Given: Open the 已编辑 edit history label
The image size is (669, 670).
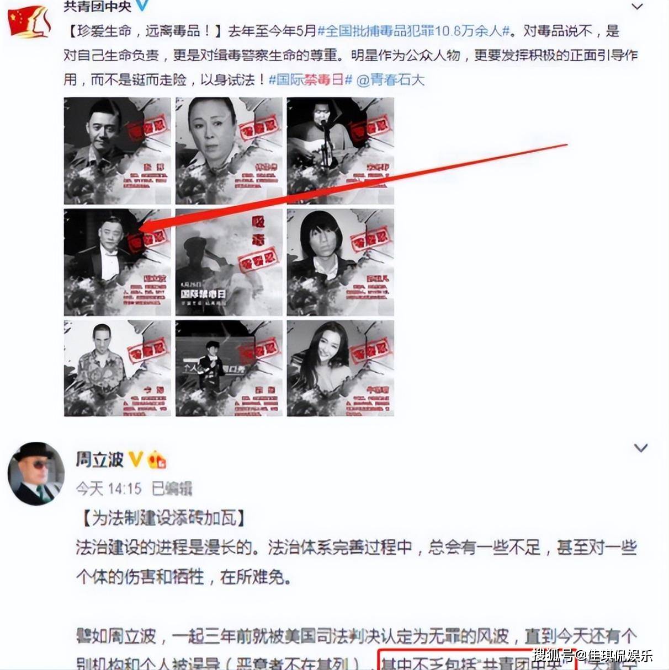Looking at the screenshot, I should click(x=172, y=489).
